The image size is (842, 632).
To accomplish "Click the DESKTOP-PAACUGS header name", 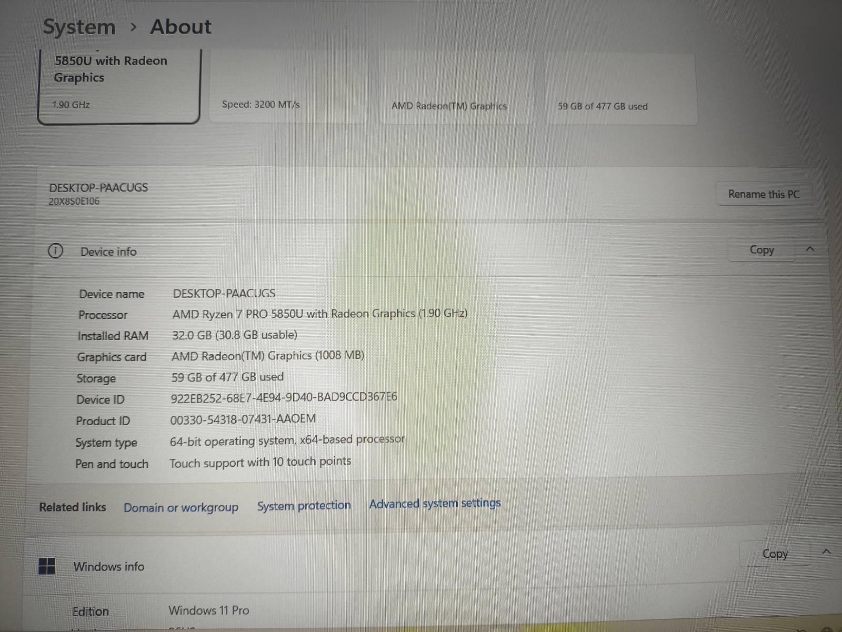I will (x=98, y=187).
